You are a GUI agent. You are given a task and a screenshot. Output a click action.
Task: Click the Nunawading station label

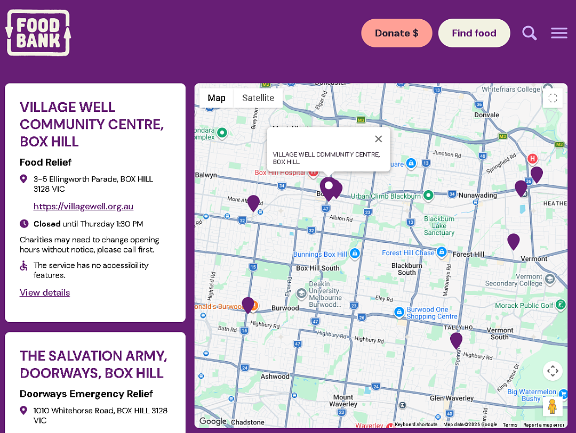(477, 195)
